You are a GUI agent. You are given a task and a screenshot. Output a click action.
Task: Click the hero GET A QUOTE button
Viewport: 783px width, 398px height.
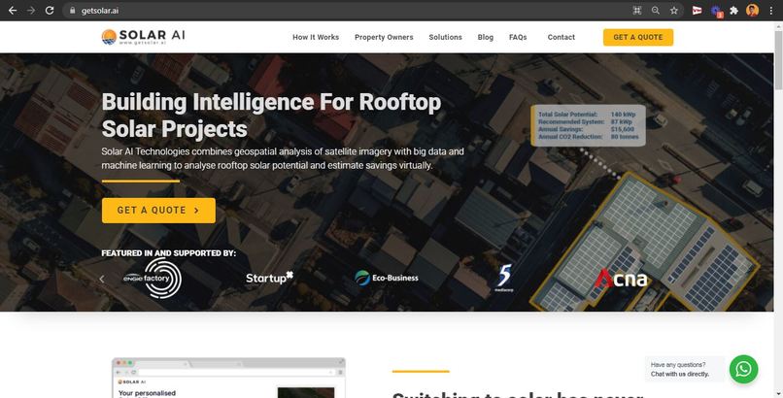point(158,210)
